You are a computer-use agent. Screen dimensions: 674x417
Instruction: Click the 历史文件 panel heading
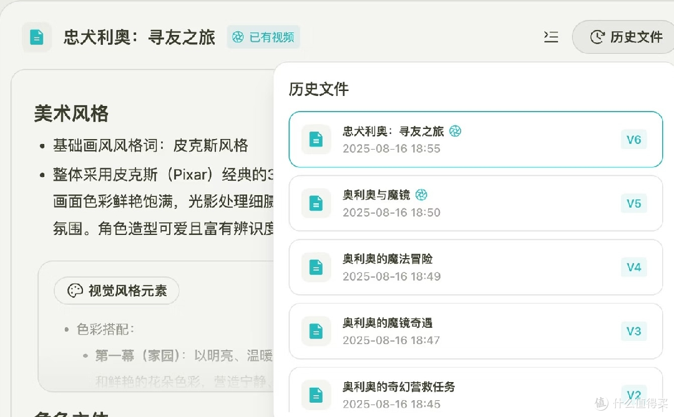pyautogui.click(x=318, y=89)
